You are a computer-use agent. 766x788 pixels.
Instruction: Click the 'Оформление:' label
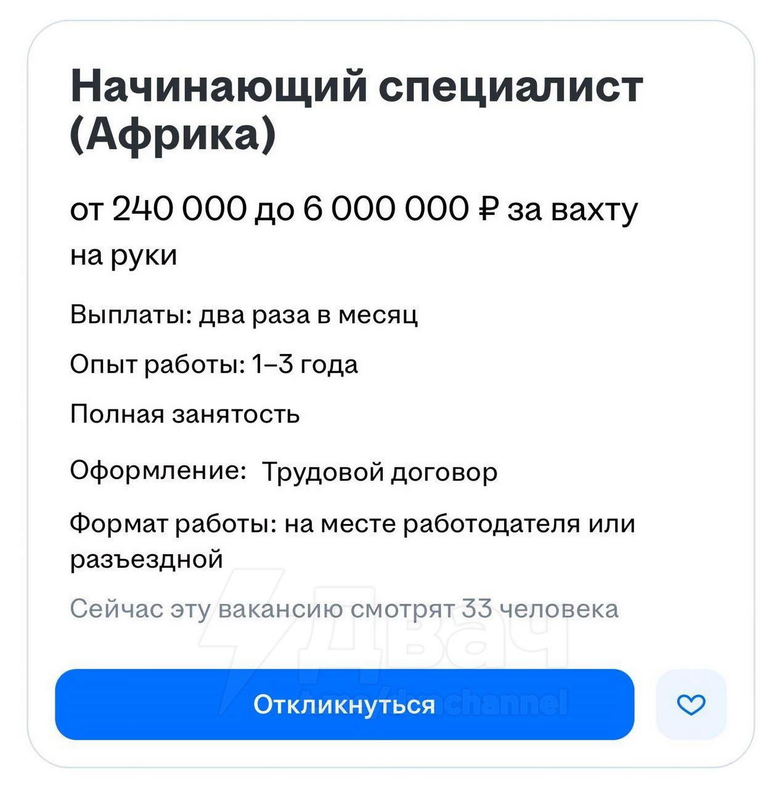click(158, 471)
